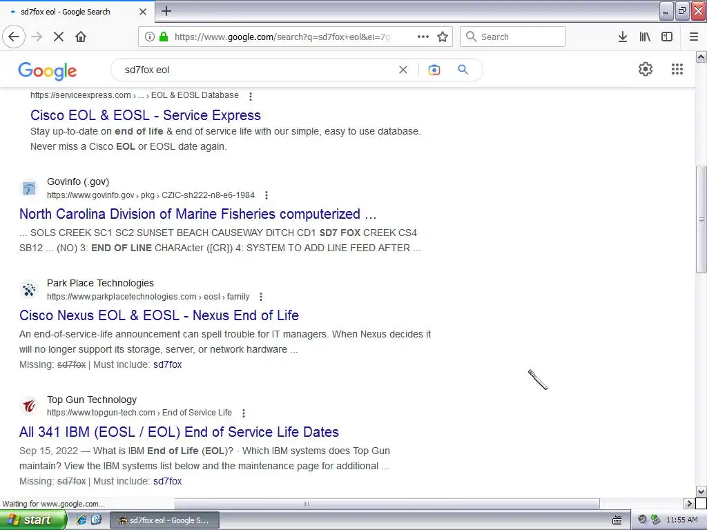Screen dimensions: 707x530
Task: Open 'North Carolina Division of Marine Fisheries' result
Action: click(198, 214)
